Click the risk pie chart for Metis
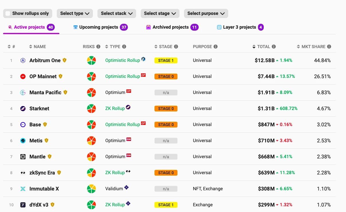Screen dimensions: 346x212 91,141
